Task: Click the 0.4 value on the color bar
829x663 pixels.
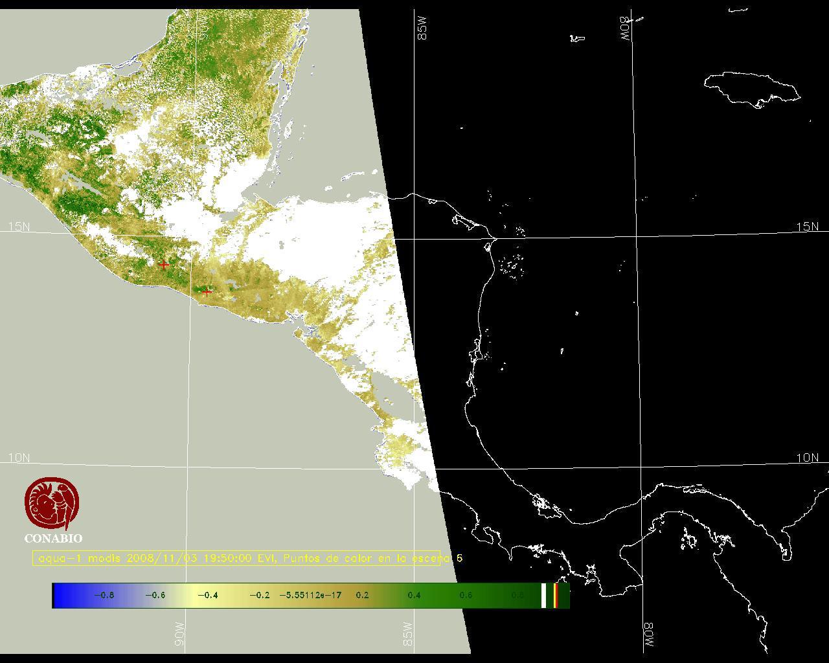Action: tap(414, 596)
